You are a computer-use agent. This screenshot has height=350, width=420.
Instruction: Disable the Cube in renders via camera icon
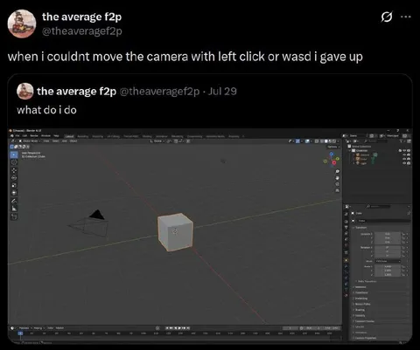pyautogui.click(x=409, y=159)
